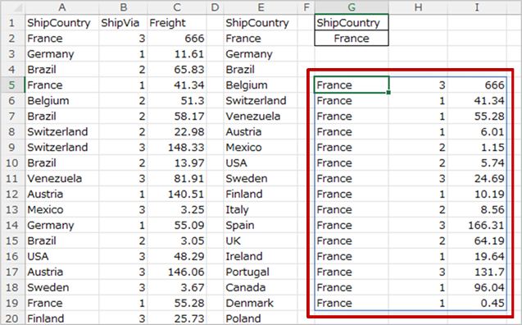Click cell E14 containing Spain
Screen dimensions: 522x325
point(261,226)
